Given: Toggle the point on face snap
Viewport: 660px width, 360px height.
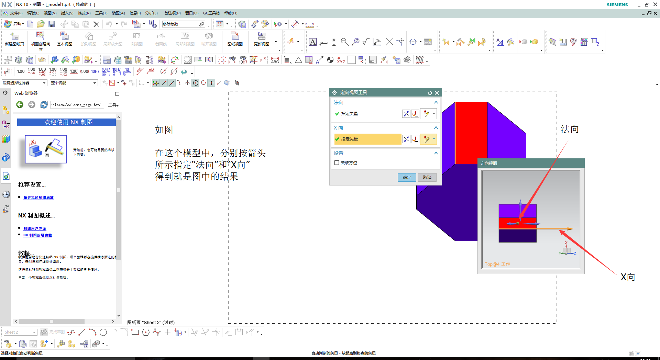Looking at the screenshot, I should click(227, 83).
